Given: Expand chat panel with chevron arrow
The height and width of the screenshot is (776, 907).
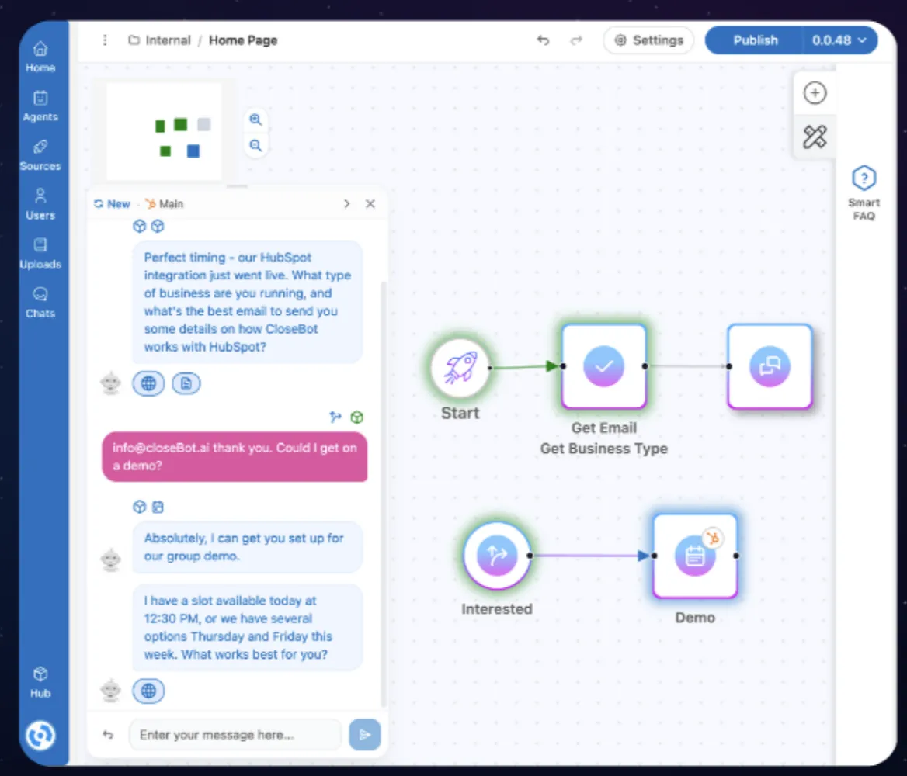Looking at the screenshot, I should [346, 203].
